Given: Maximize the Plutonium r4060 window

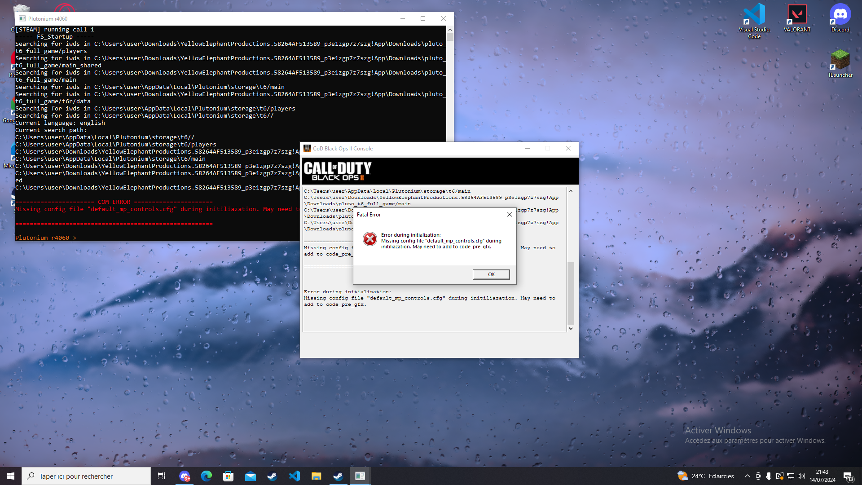Looking at the screenshot, I should (x=423, y=18).
